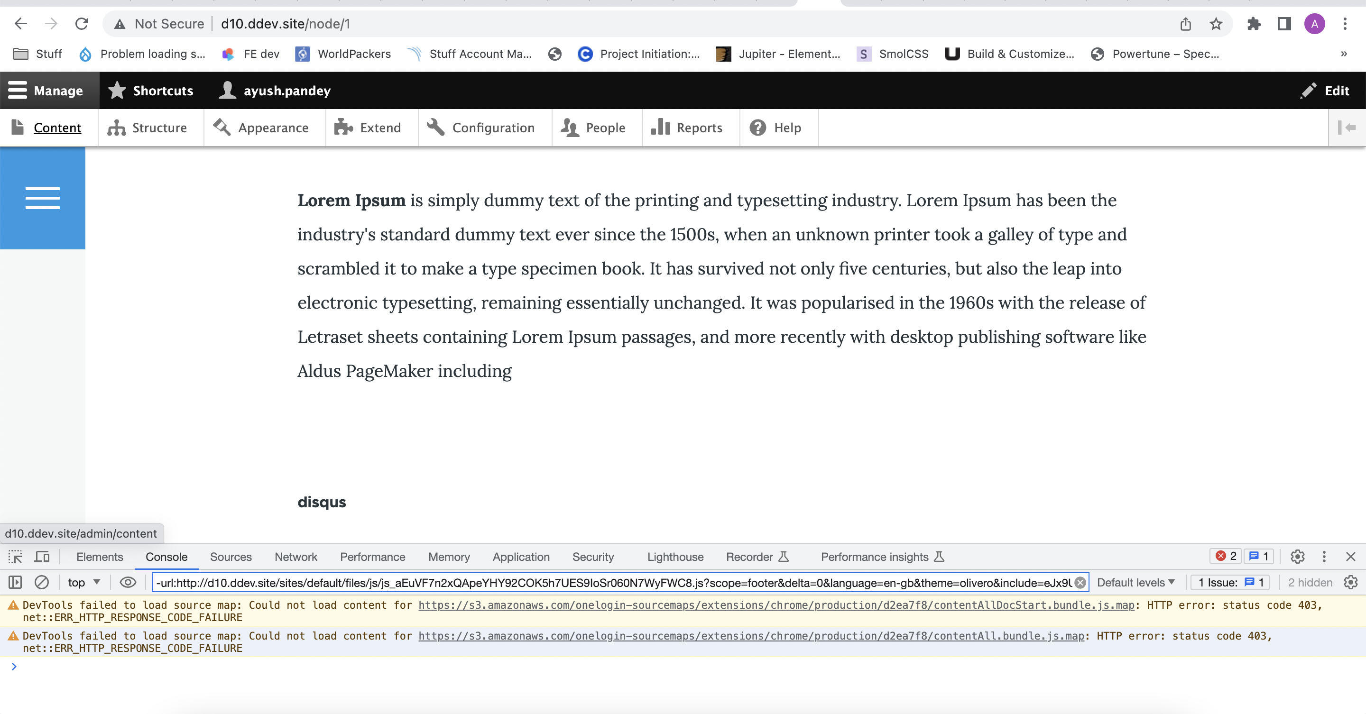Image resolution: width=1366 pixels, height=714 pixels.
Task: Click the browser reload page icon
Action: pos(82,24)
